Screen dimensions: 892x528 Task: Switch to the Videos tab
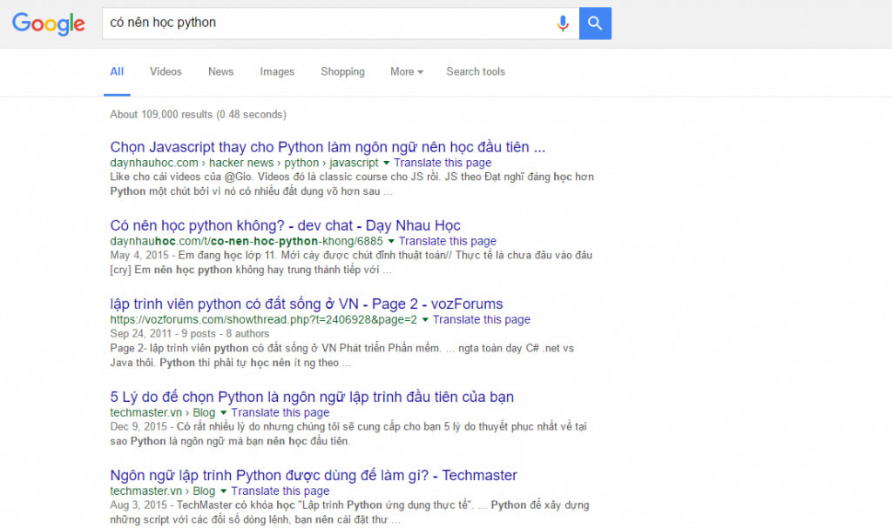[166, 71]
